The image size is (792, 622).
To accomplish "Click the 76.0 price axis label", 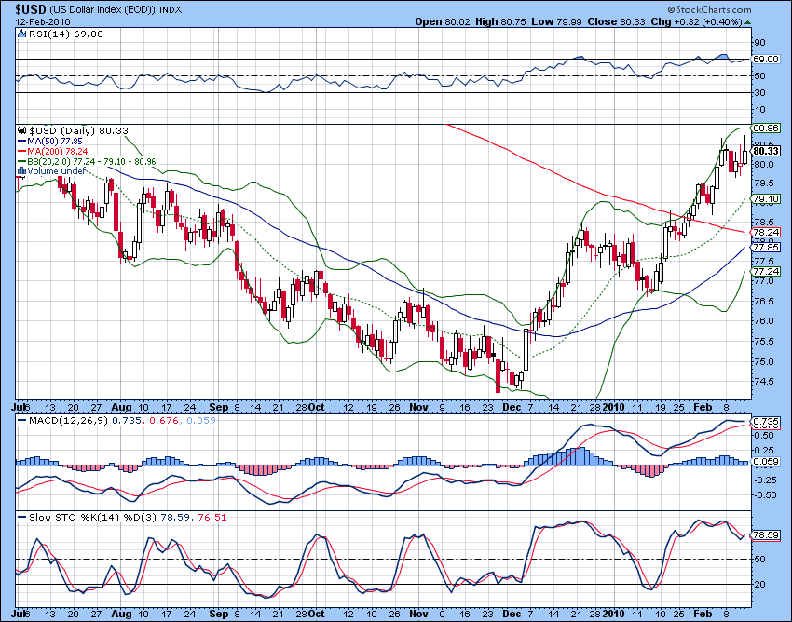I will [763, 320].
